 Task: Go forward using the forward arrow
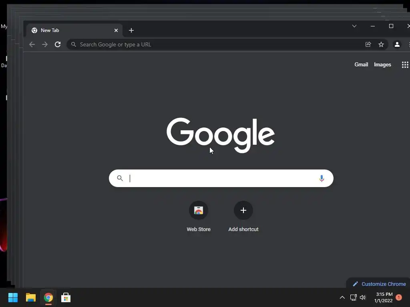45,44
